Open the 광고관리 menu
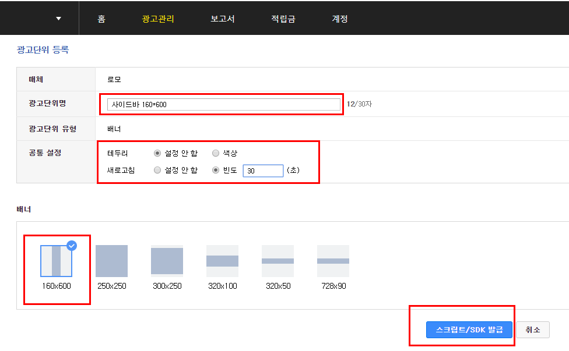 (158, 19)
